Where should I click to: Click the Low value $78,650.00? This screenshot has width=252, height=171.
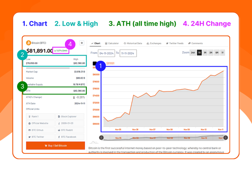pos(32,63)
